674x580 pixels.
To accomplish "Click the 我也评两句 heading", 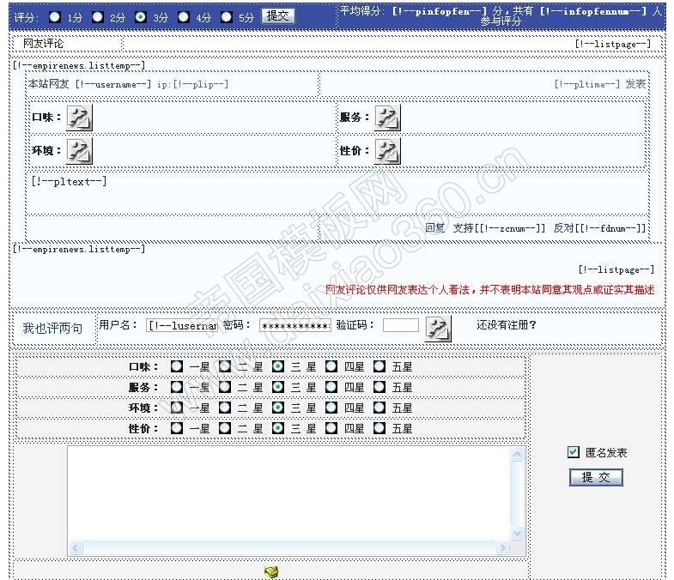I will point(52,329).
